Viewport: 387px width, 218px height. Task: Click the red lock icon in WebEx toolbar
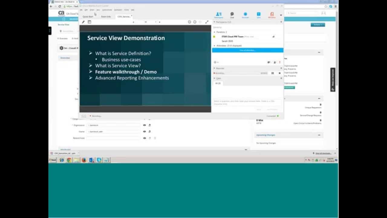point(272,14)
